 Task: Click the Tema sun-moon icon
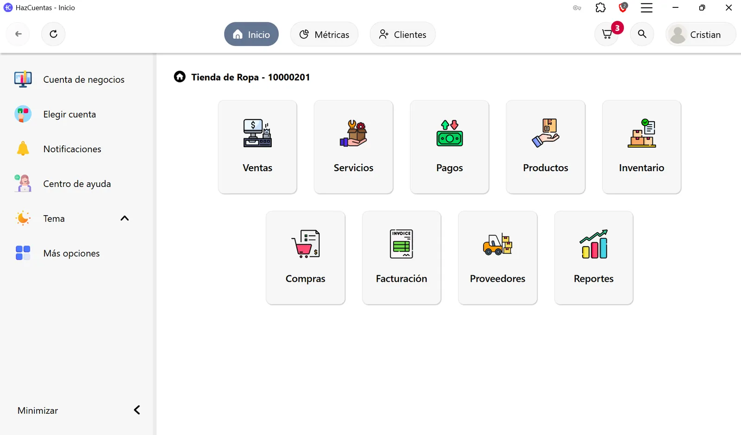(23, 218)
